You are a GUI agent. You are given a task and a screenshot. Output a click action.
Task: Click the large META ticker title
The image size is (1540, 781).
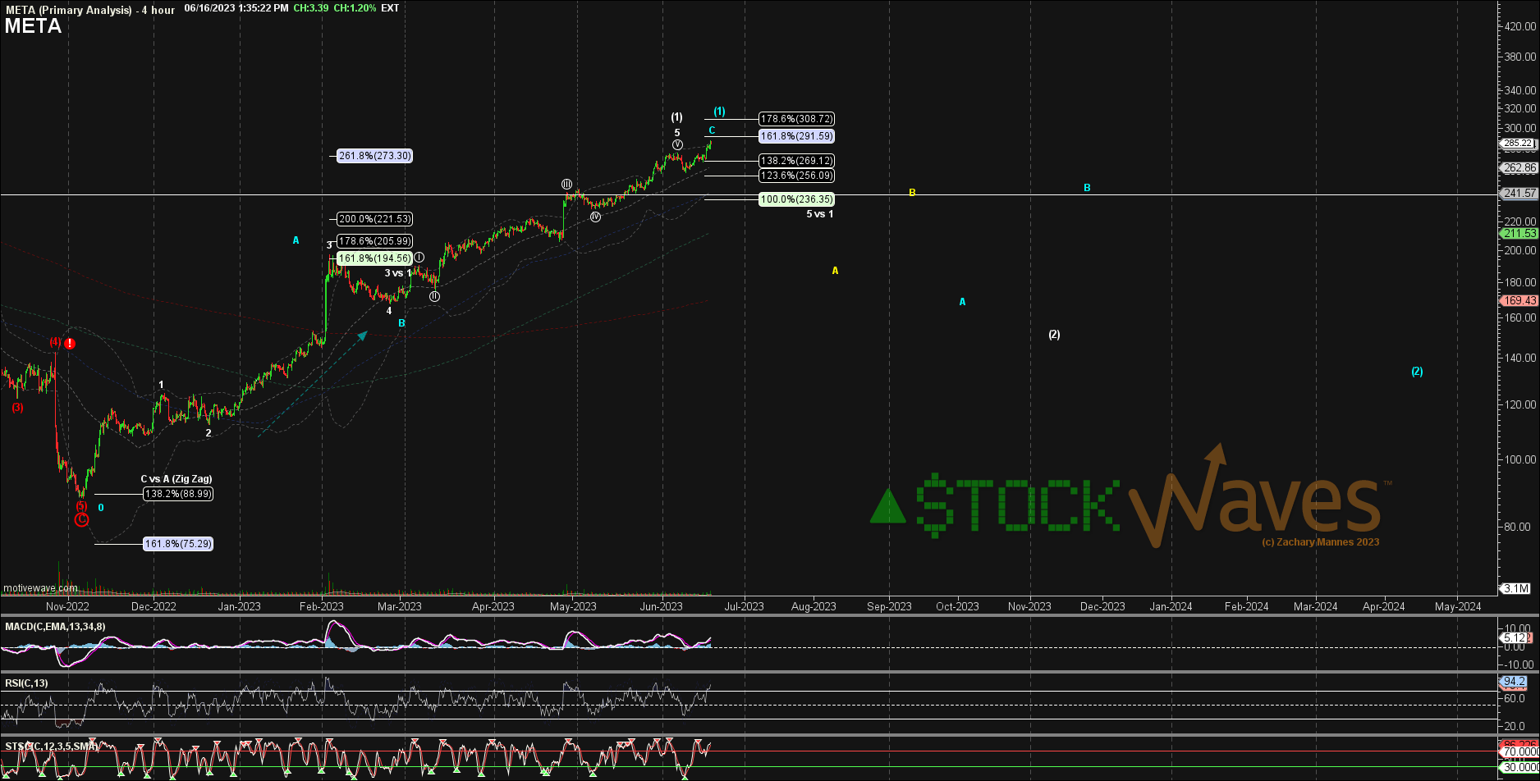coord(33,26)
